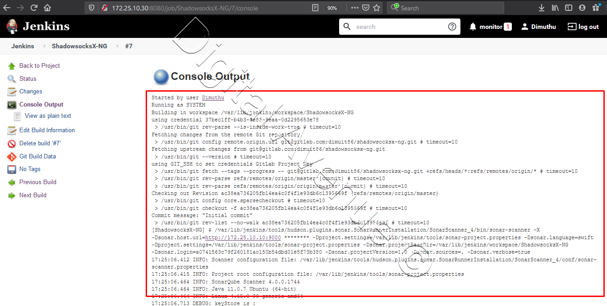The image size is (607, 306).
Task: Open Console Output via terminal icon
Action: point(11,104)
